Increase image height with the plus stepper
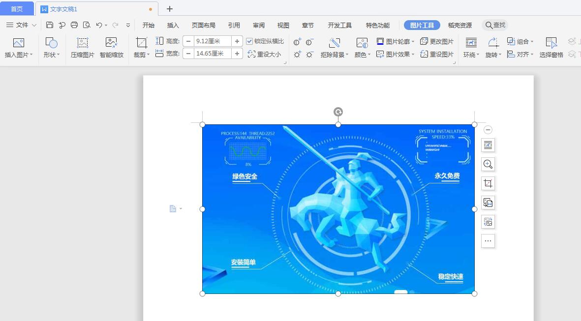Viewport: 581px width, 321px height. [x=237, y=41]
